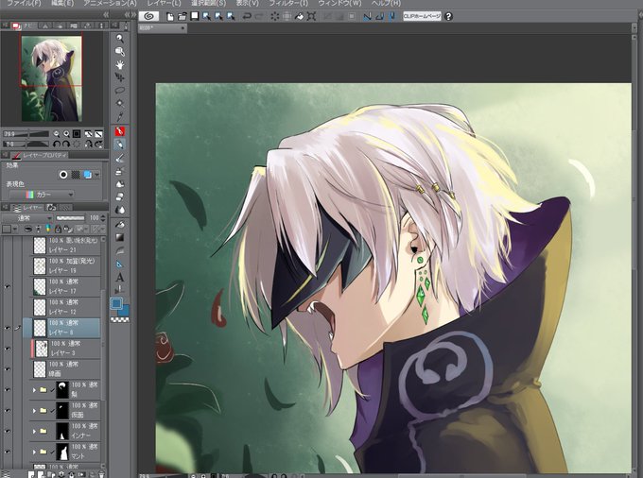Image resolution: width=643 pixels, height=478 pixels.
Task: Collapse the left panel dock with the chevrons
Action: pos(106,15)
